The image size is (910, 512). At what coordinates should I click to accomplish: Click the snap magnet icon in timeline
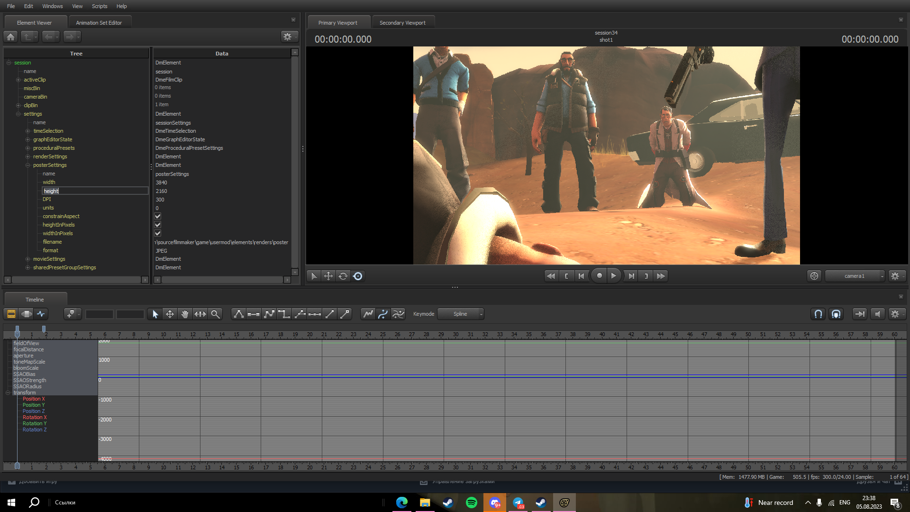pyautogui.click(x=818, y=314)
